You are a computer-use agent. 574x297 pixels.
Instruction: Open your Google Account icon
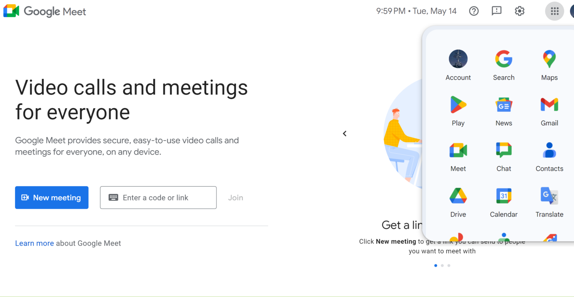click(x=458, y=59)
